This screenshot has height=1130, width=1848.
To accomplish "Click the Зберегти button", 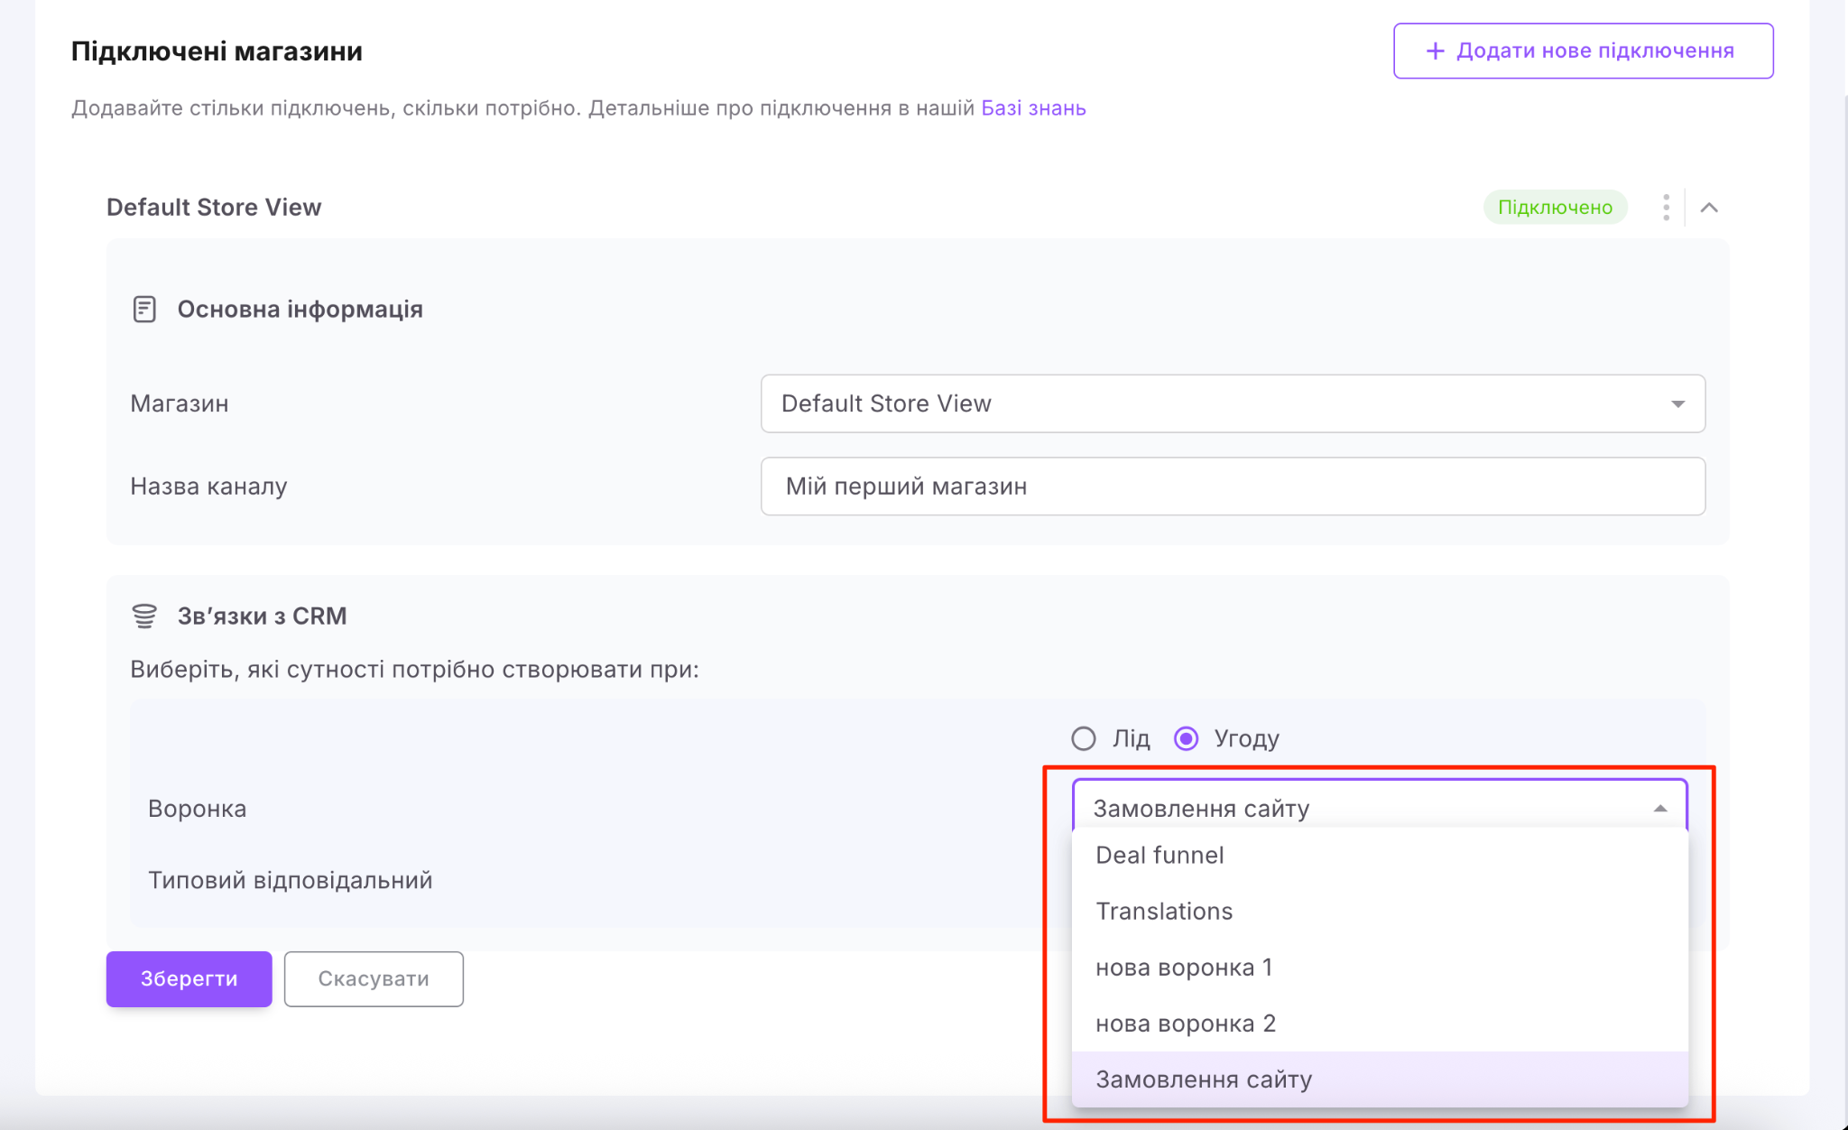I will coord(189,979).
